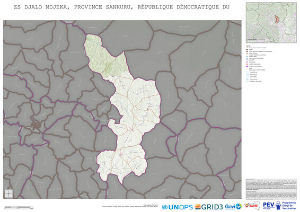Click the disclaimer text block at the bottom right
This screenshot has width=300, height=212.
coord(271,189)
